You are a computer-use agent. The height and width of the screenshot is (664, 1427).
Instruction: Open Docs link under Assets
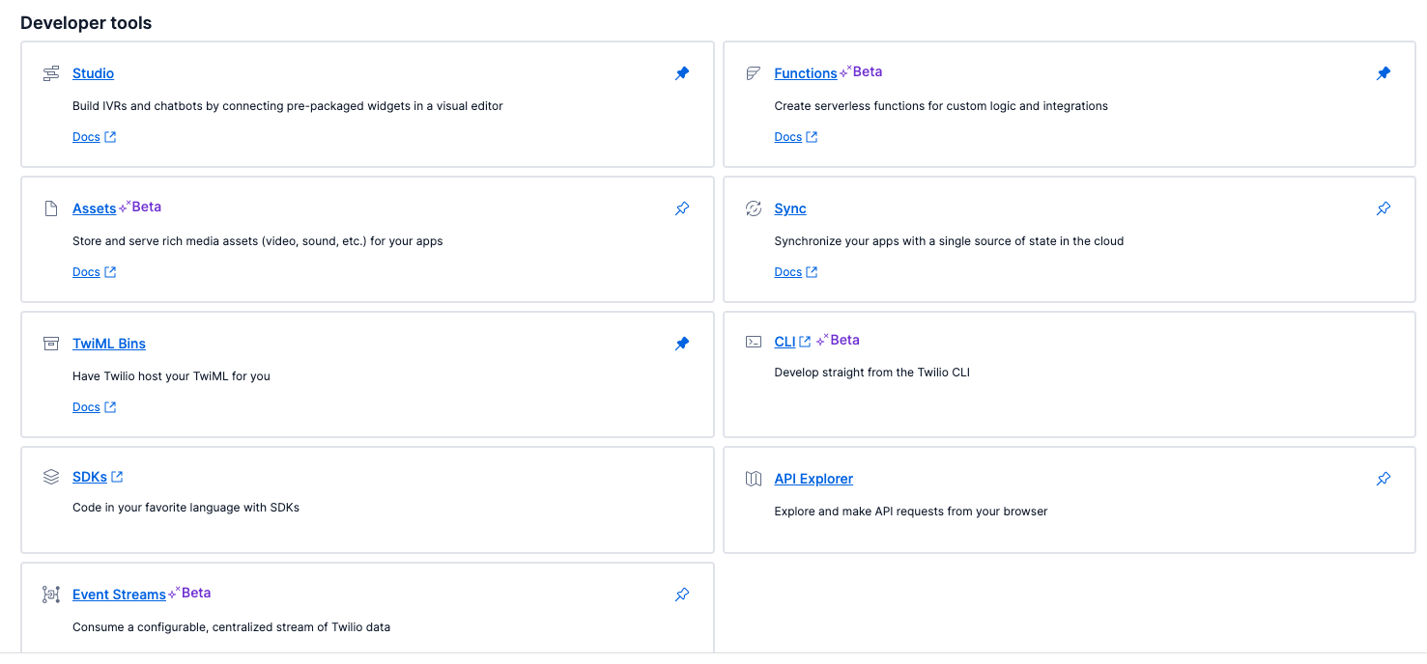point(94,272)
